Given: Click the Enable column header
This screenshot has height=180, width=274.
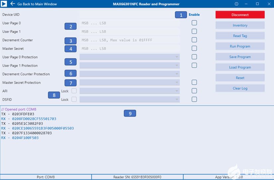Looking at the screenshot, I should [194, 15].
